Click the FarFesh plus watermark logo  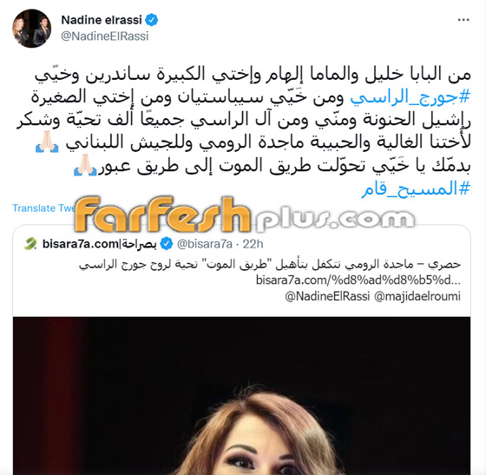pyautogui.click(x=244, y=214)
